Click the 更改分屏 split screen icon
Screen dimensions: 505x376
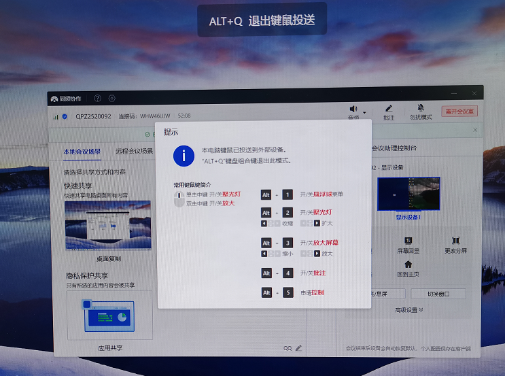[x=455, y=241]
